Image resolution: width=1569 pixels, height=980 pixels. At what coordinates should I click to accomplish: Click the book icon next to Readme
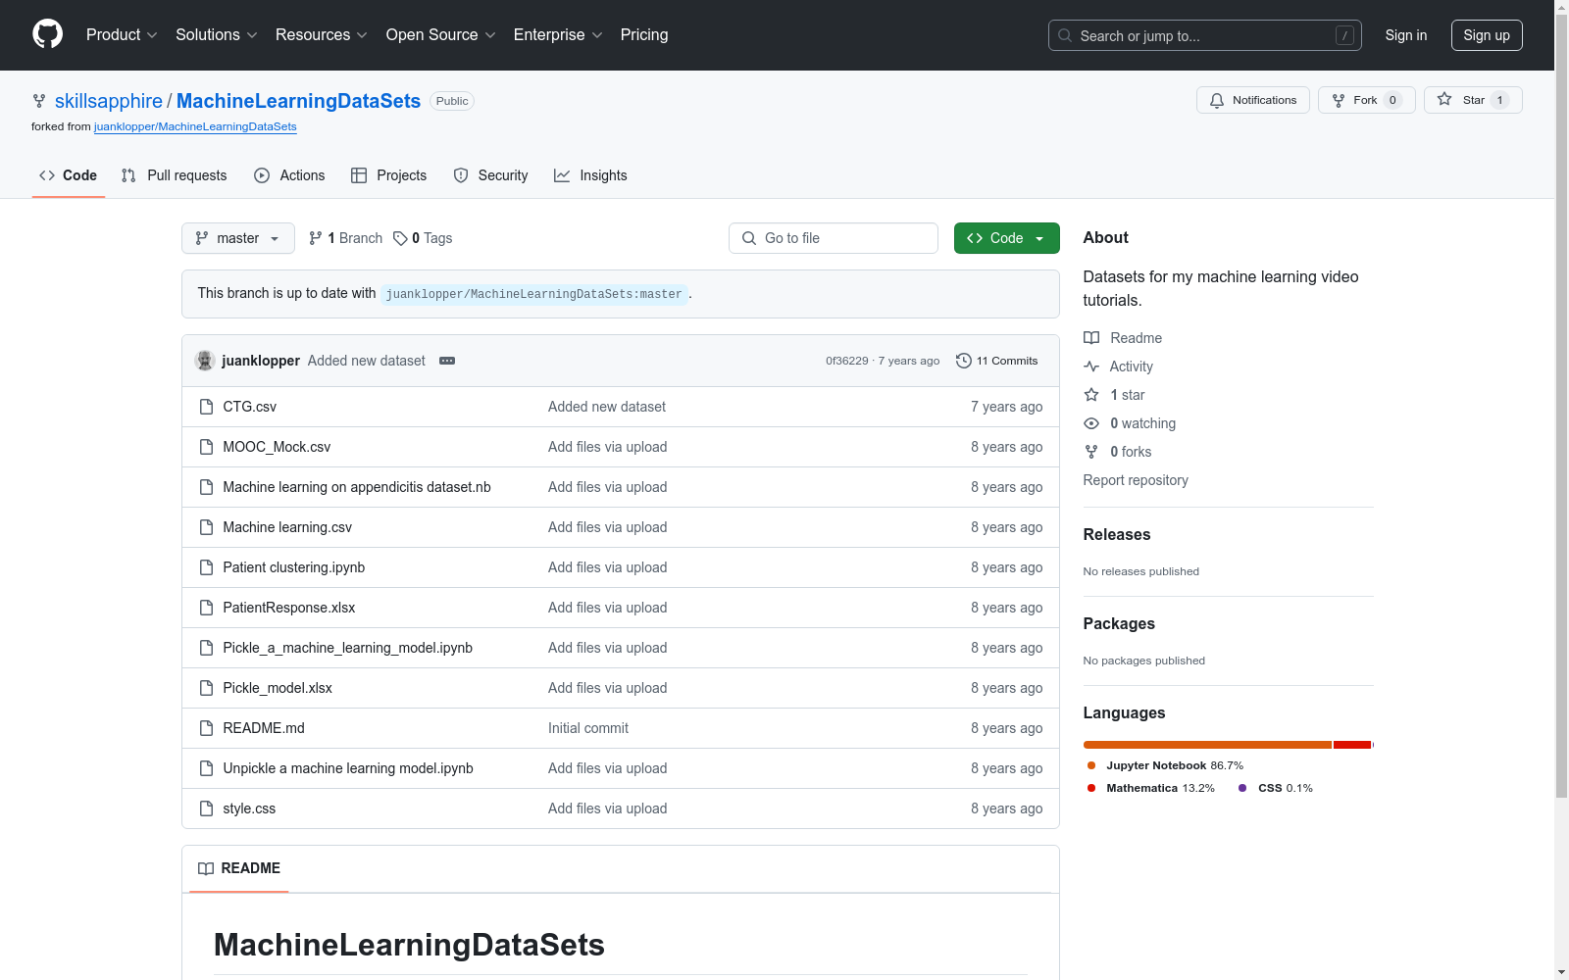point(1091,338)
